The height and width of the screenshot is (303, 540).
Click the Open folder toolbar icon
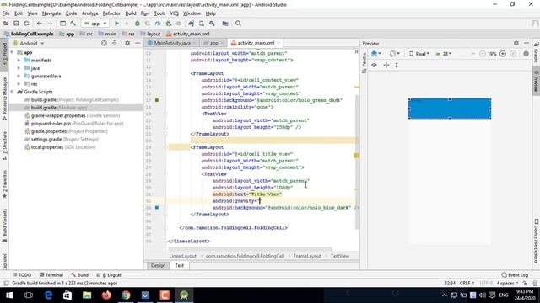coord(6,24)
